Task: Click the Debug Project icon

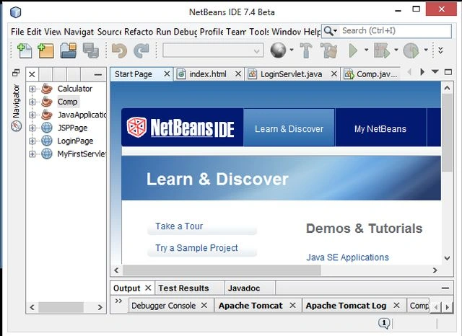Action: tap(382, 50)
